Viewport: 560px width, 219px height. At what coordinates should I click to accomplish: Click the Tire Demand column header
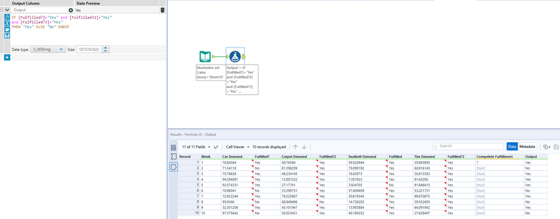click(430, 157)
